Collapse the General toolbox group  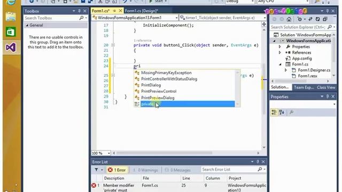[27, 26]
